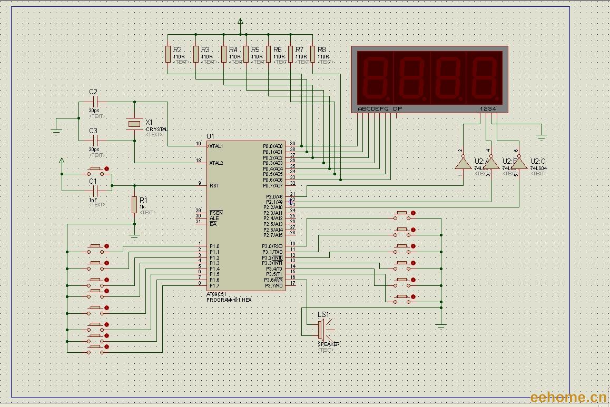Click the push button wired to P1.4
Screen dimensions: 610x407
point(96,310)
